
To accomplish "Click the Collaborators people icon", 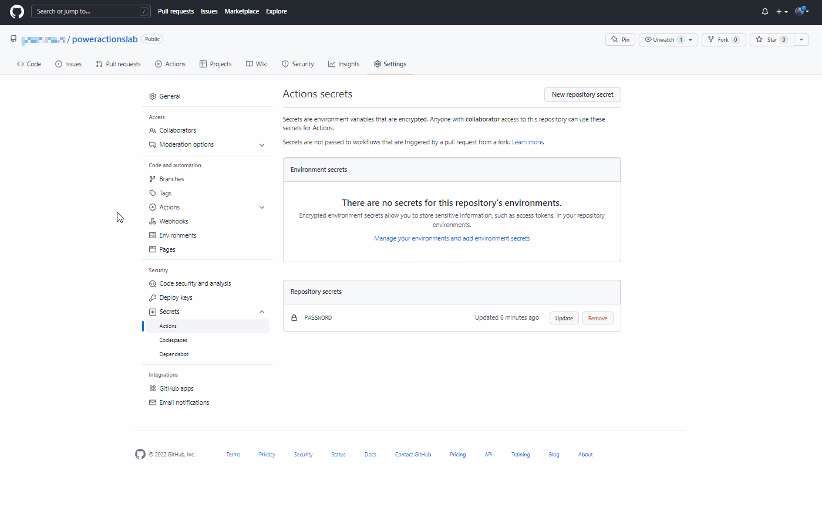I will (152, 130).
